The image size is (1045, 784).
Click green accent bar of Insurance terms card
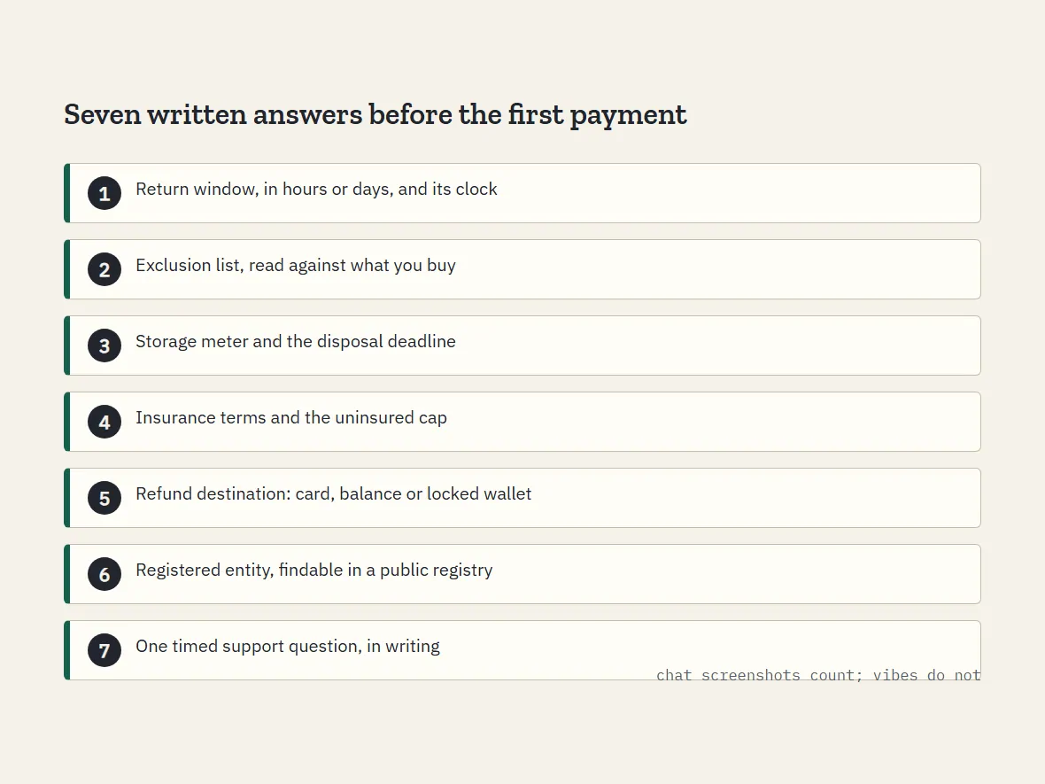point(66,422)
